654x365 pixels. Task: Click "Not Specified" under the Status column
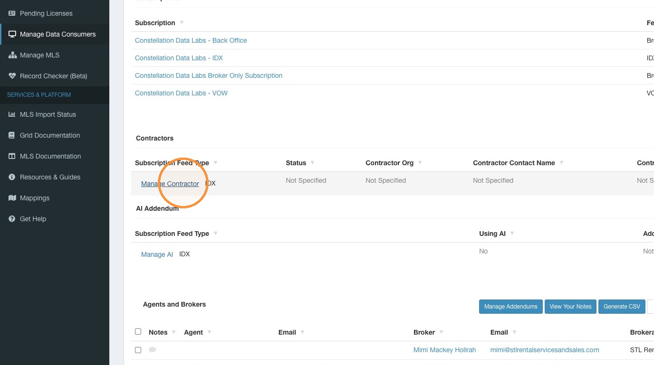pyautogui.click(x=306, y=180)
